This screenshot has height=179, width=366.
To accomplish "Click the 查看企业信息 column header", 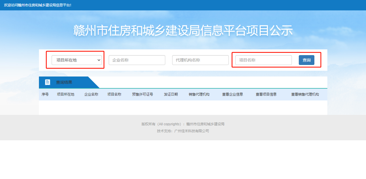I will (232, 94).
